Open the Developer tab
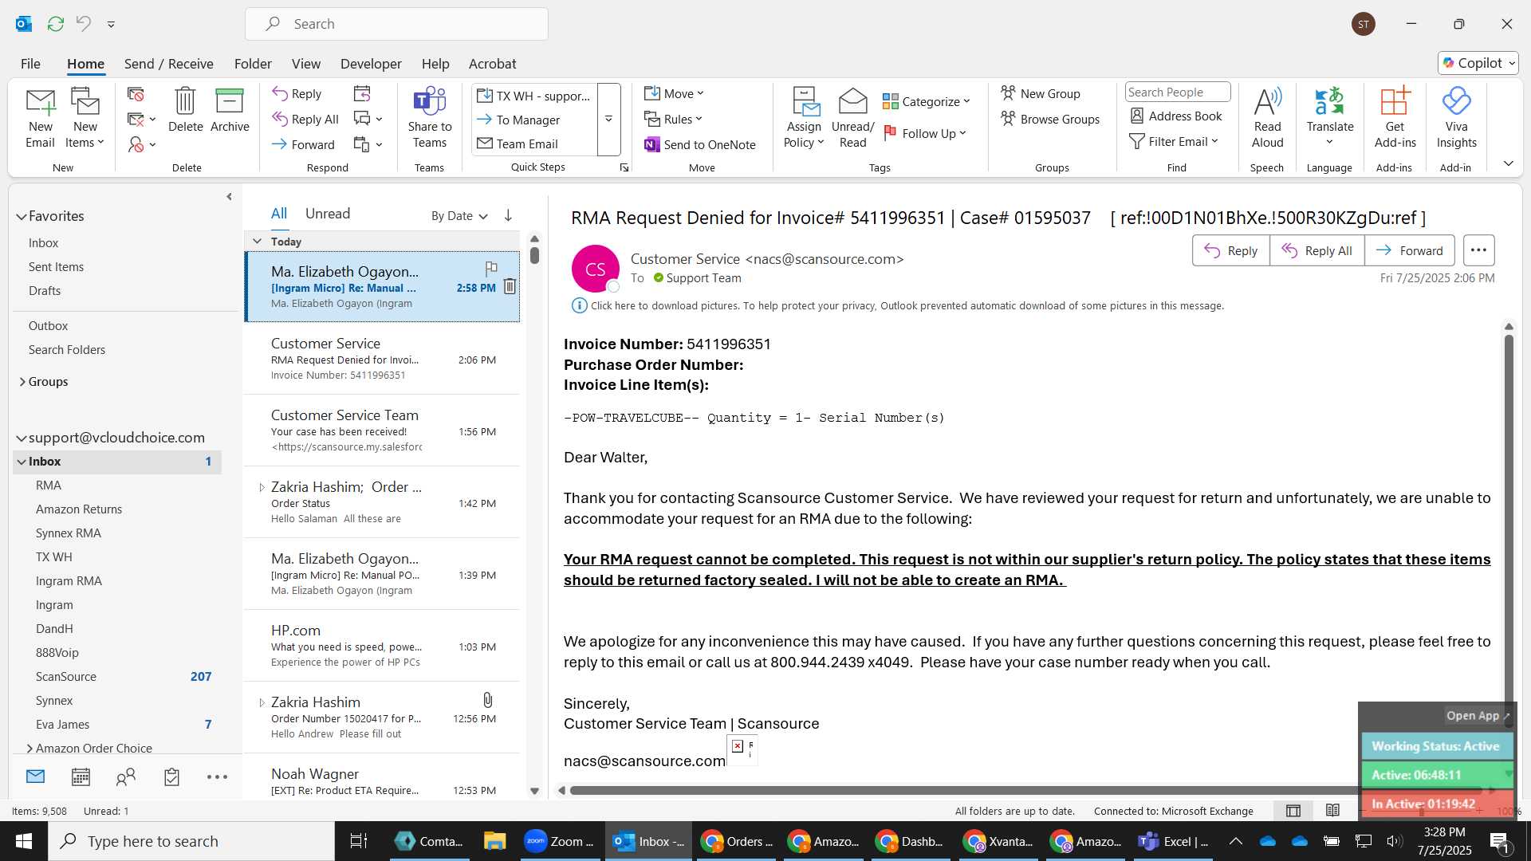This screenshot has width=1531, height=861. click(371, 64)
